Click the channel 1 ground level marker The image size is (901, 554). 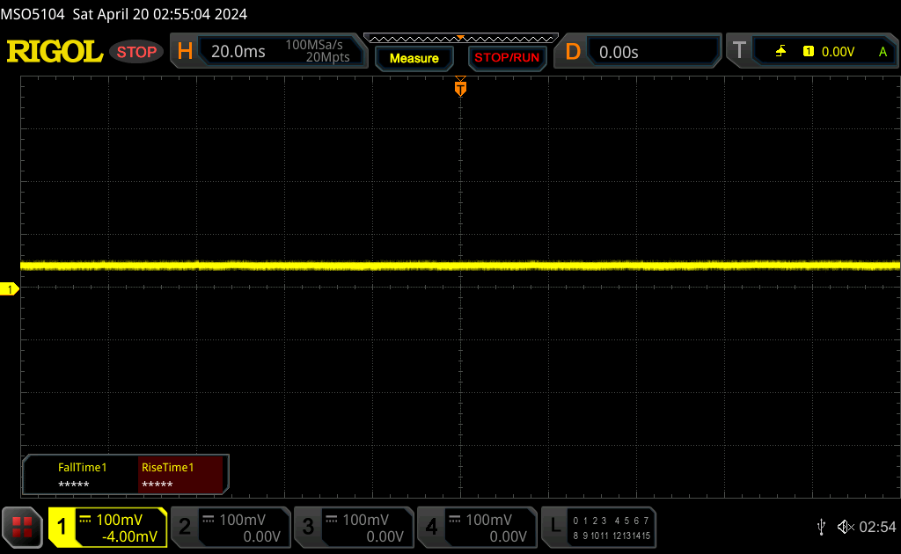(11, 289)
